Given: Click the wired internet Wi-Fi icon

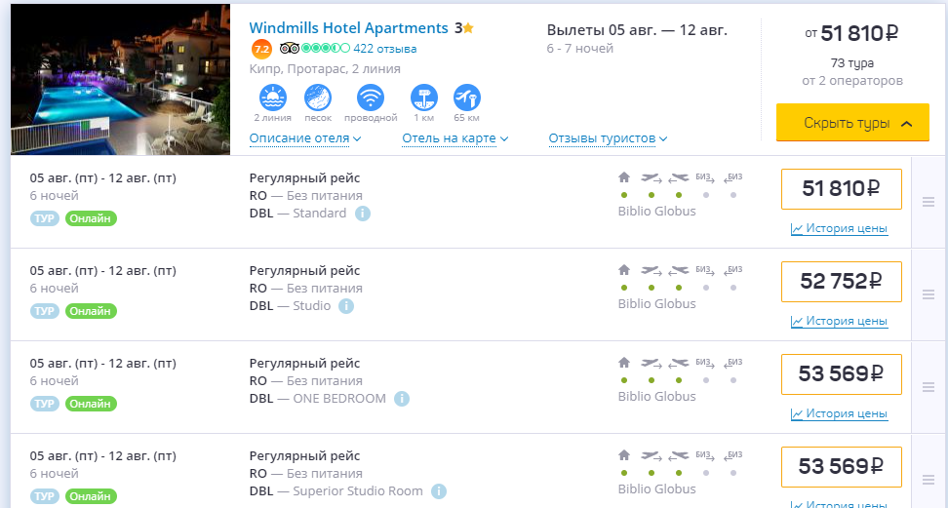Looking at the screenshot, I should coord(371,98).
